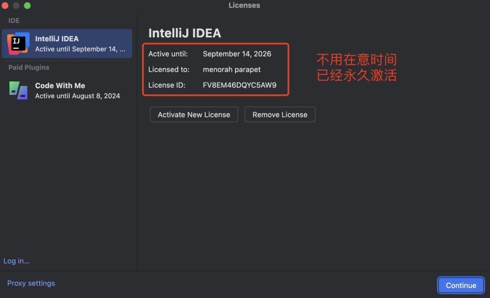Click the licensed-to name "menorah parapet"
This screenshot has width=490, height=298.
(x=232, y=69)
